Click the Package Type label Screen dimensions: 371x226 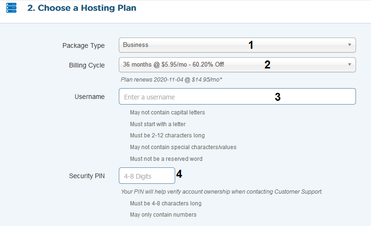[84, 45]
